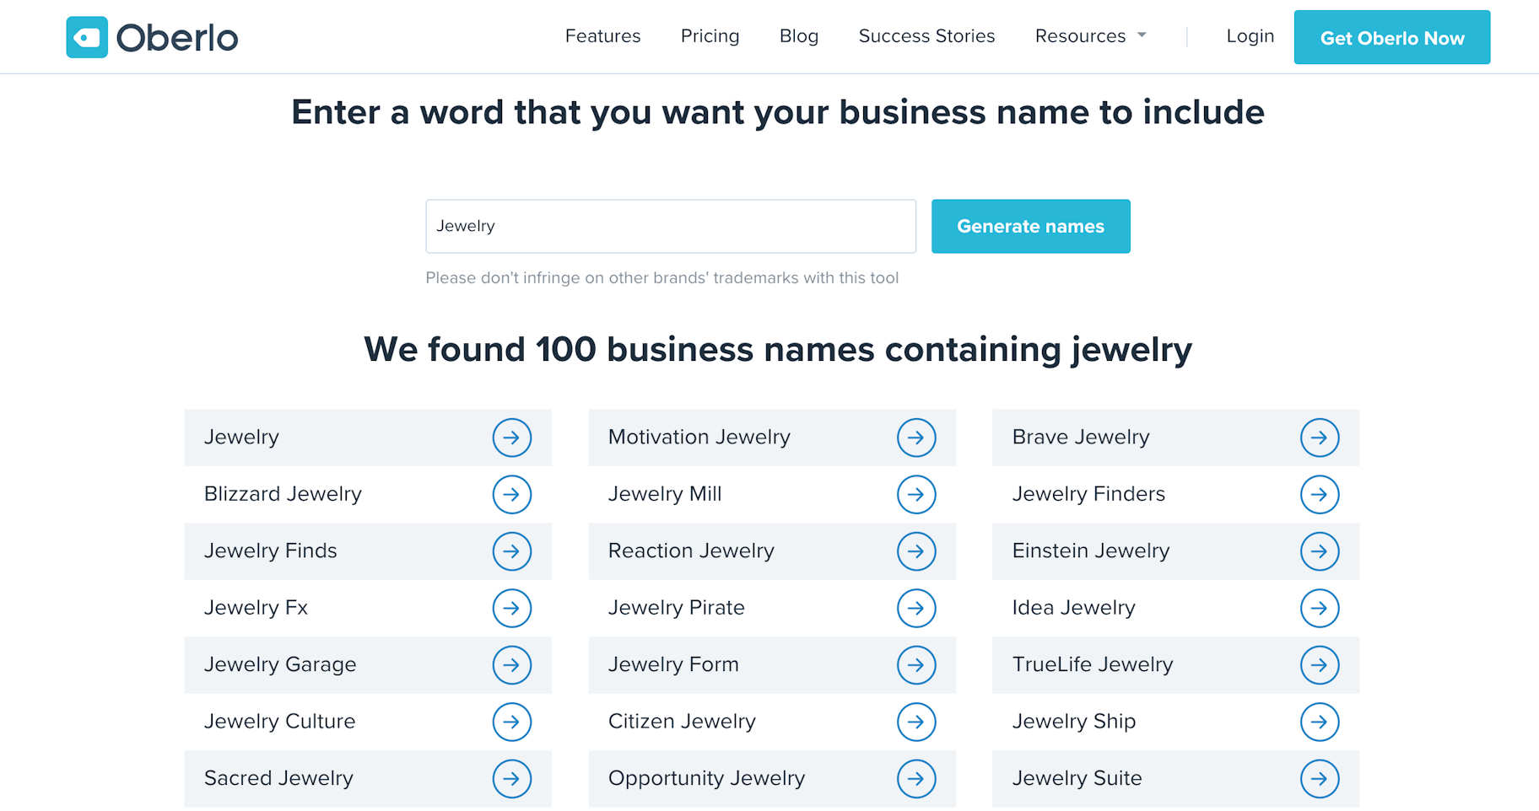The height and width of the screenshot is (811, 1539).
Task: Pick arrow icon for Citizen Jewelry
Action: coord(915,722)
